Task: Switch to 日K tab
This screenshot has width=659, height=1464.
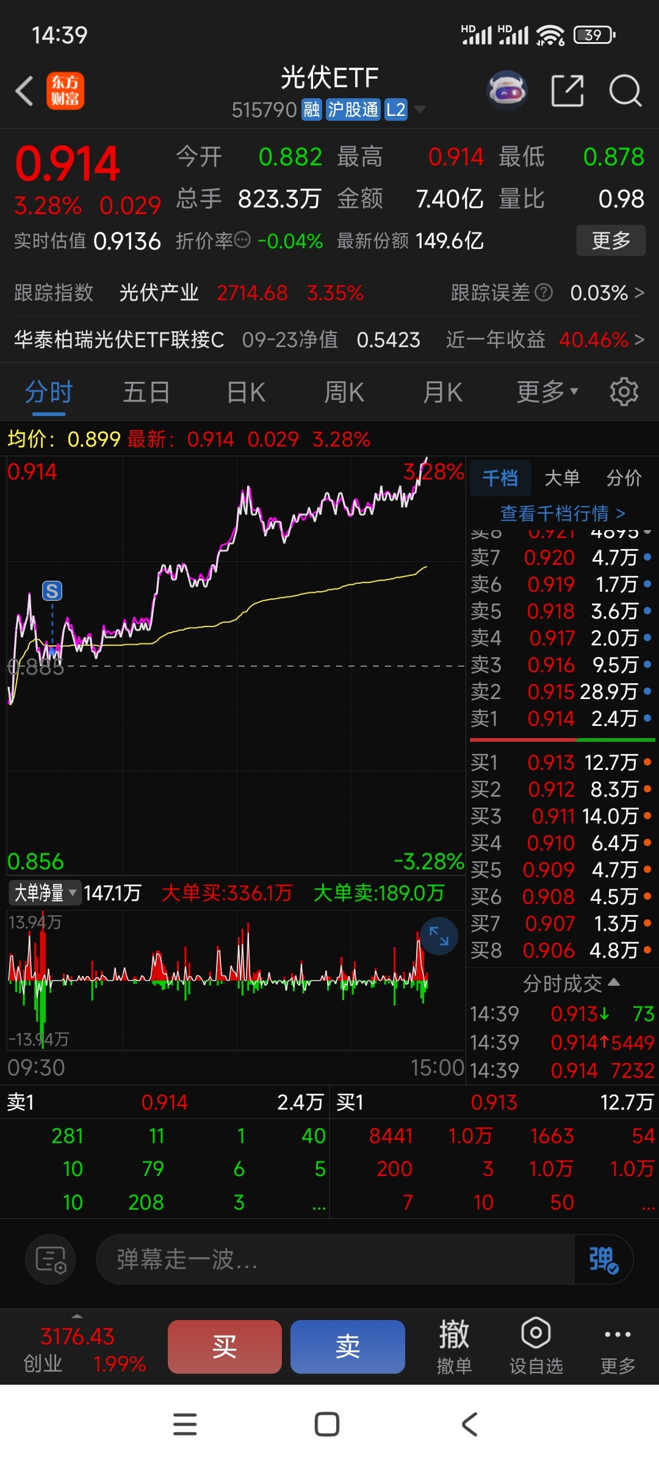Action: coord(246,392)
